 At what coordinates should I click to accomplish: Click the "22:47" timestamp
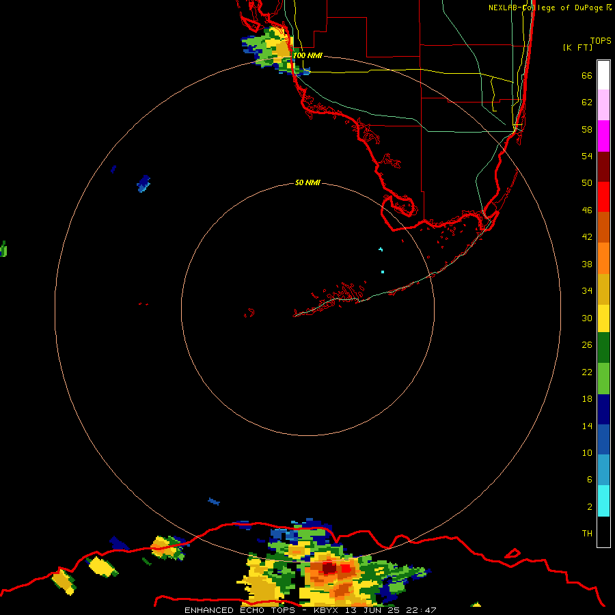[422, 610]
